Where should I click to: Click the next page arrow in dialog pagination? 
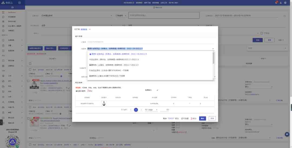tap(141, 110)
